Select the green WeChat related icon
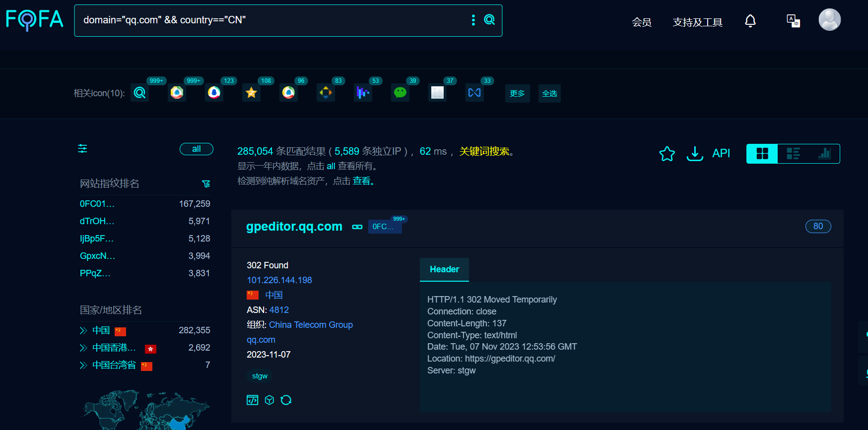 tap(400, 93)
